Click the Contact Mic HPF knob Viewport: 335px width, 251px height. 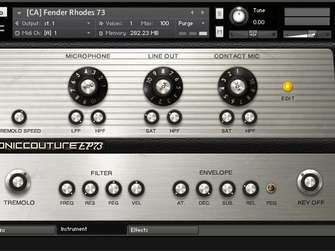(x=250, y=117)
